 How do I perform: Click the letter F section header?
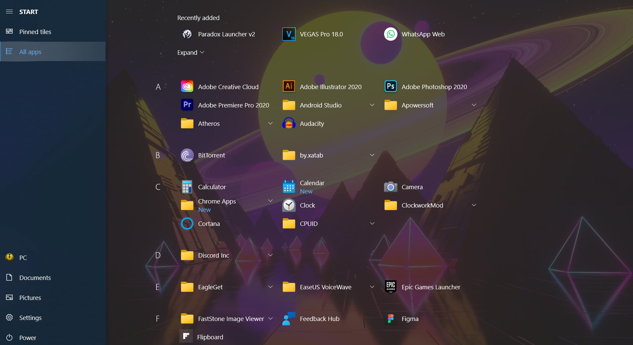pyautogui.click(x=157, y=319)
